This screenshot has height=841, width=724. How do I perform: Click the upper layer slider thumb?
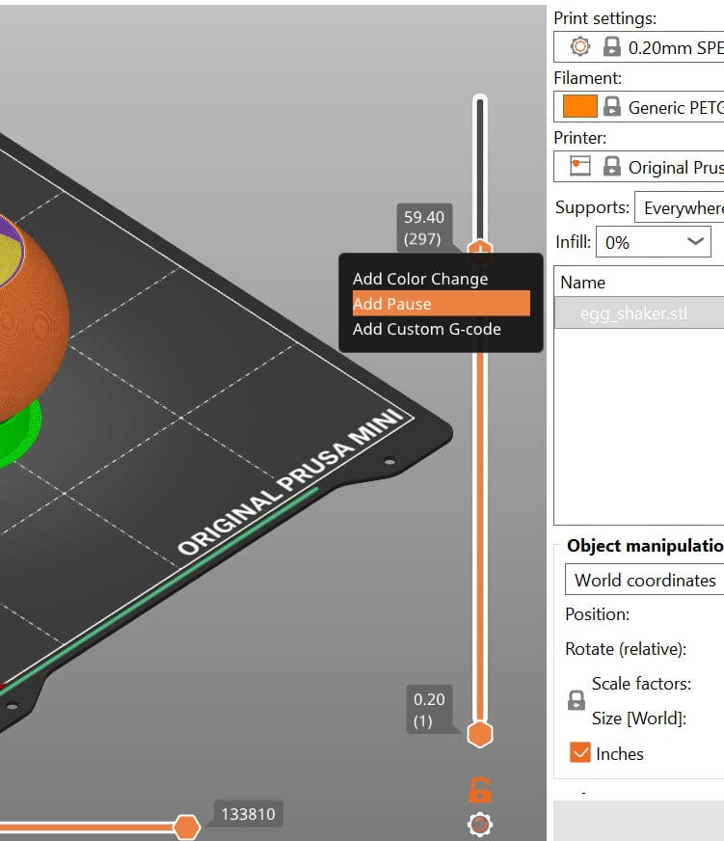tap(480, 248)
